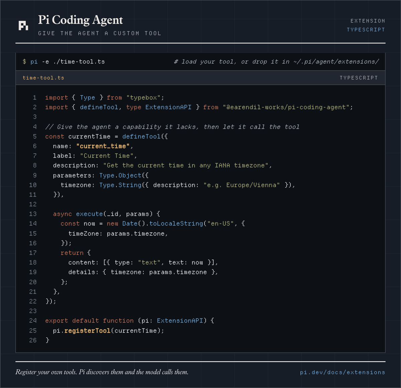Screen dimensions: 401x388
Task: Click line number 23 in gutter
Action: click(33, 311)
